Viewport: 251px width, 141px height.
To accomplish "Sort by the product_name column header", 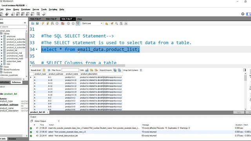I will coord(72,74).
